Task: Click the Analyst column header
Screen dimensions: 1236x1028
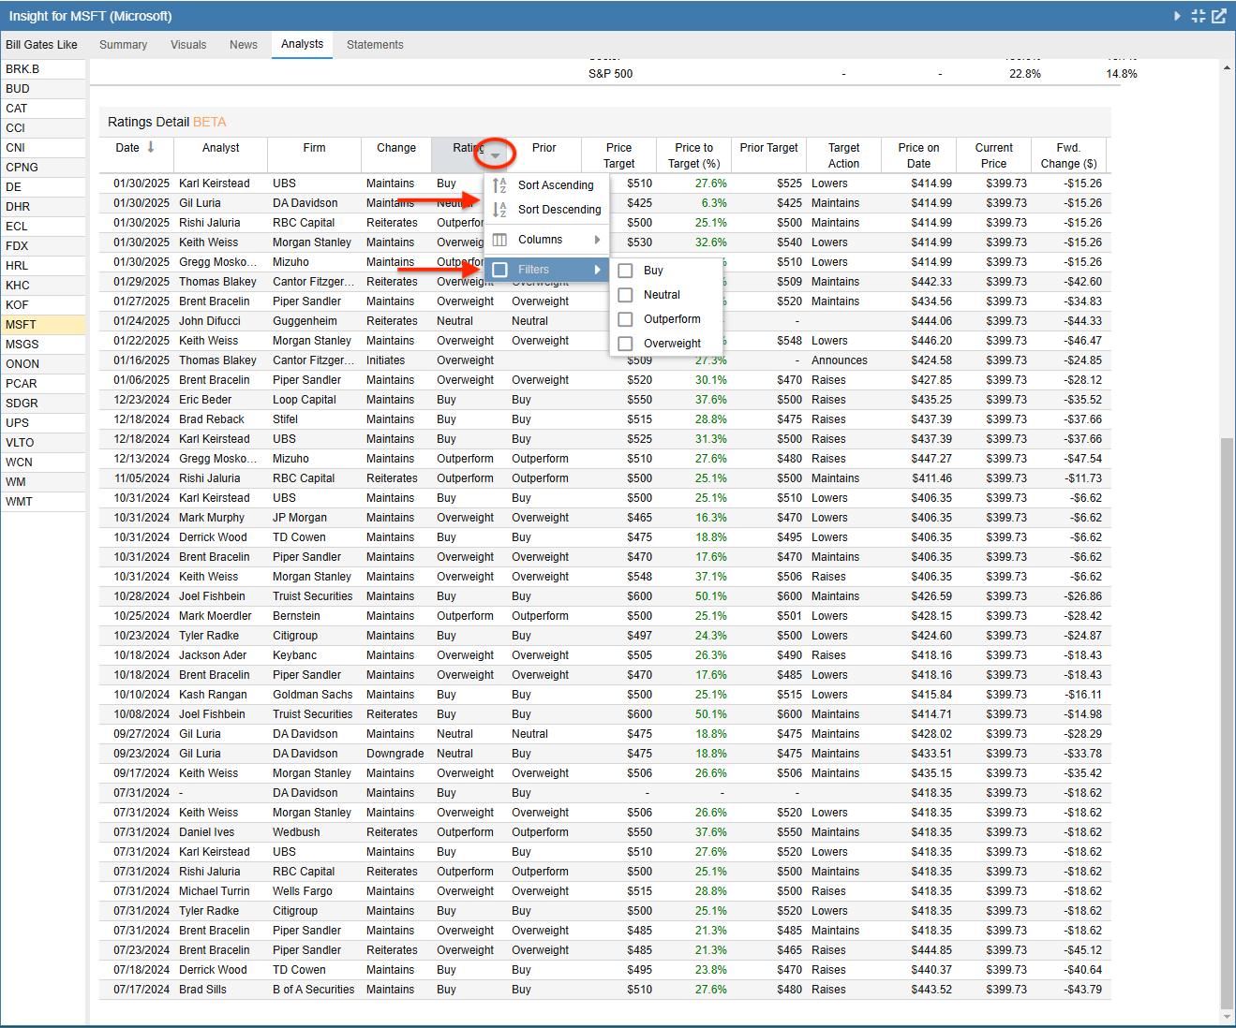Action: pos(220,154)
